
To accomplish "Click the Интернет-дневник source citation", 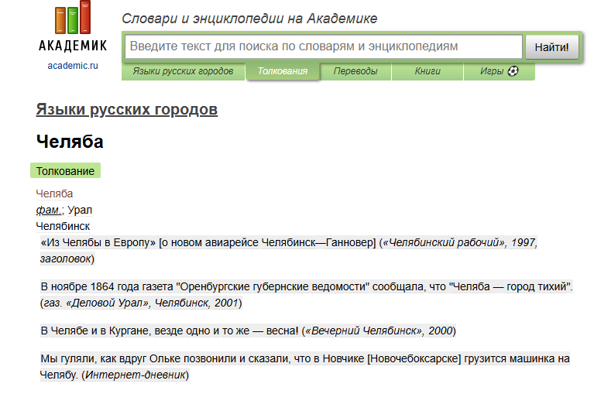I will coord(136,375).
